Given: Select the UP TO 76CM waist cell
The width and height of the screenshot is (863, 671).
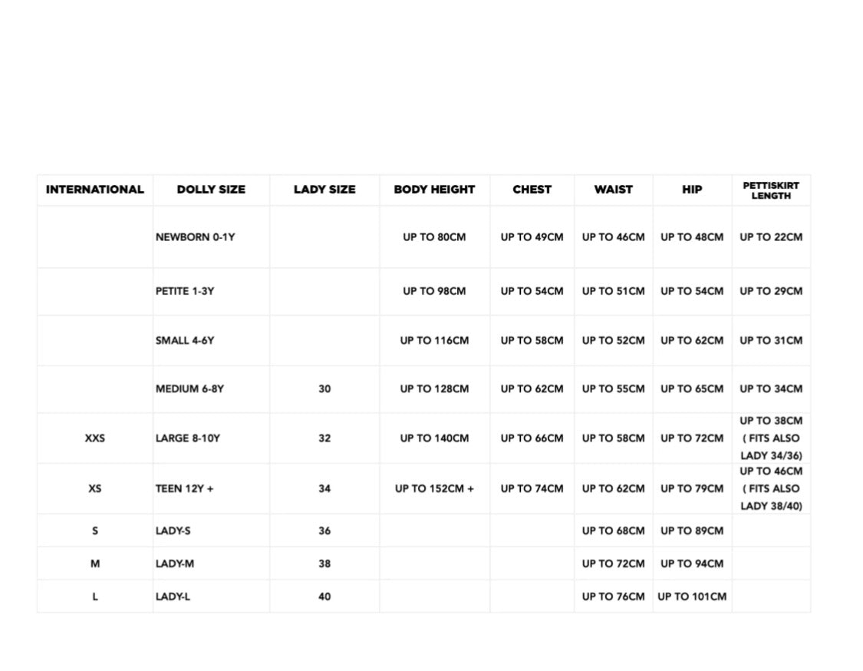Looking at the screenshot, I should click(x=613, y=597).
